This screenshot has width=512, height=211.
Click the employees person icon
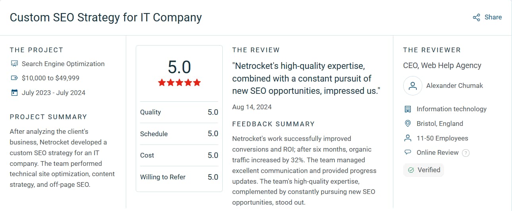tap(408, 138)
